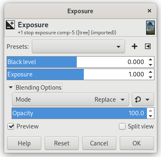Click the blend space reset icon button
Image resolution: width=161 pixels, height=157 pixels.
(x=143, y=100)
